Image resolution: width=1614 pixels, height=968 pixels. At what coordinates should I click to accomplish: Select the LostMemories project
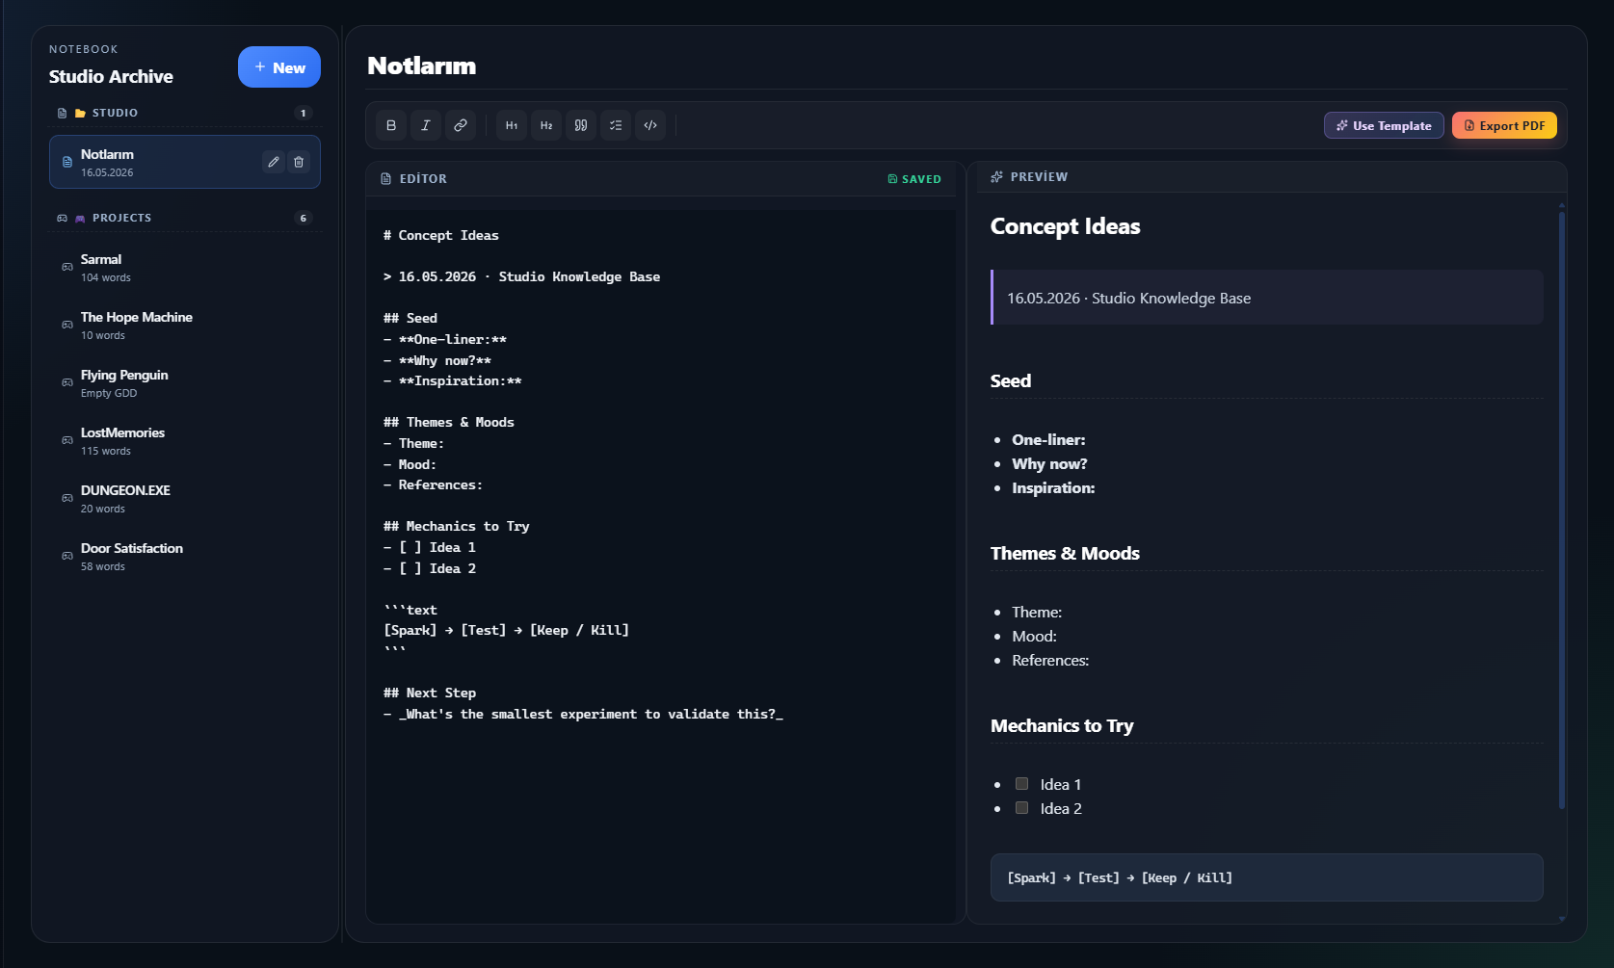(185, 440)
